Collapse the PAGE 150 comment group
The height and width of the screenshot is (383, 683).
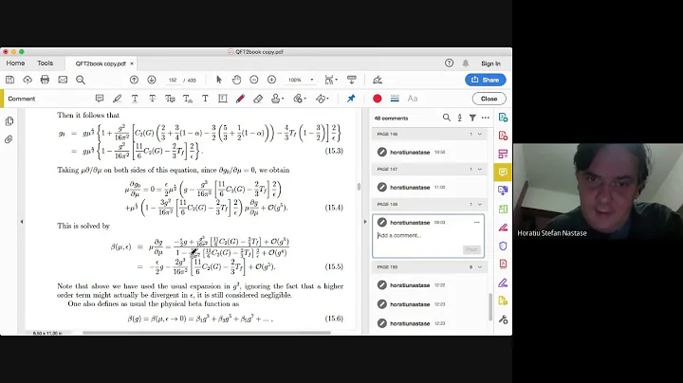[x=480, y=267]
